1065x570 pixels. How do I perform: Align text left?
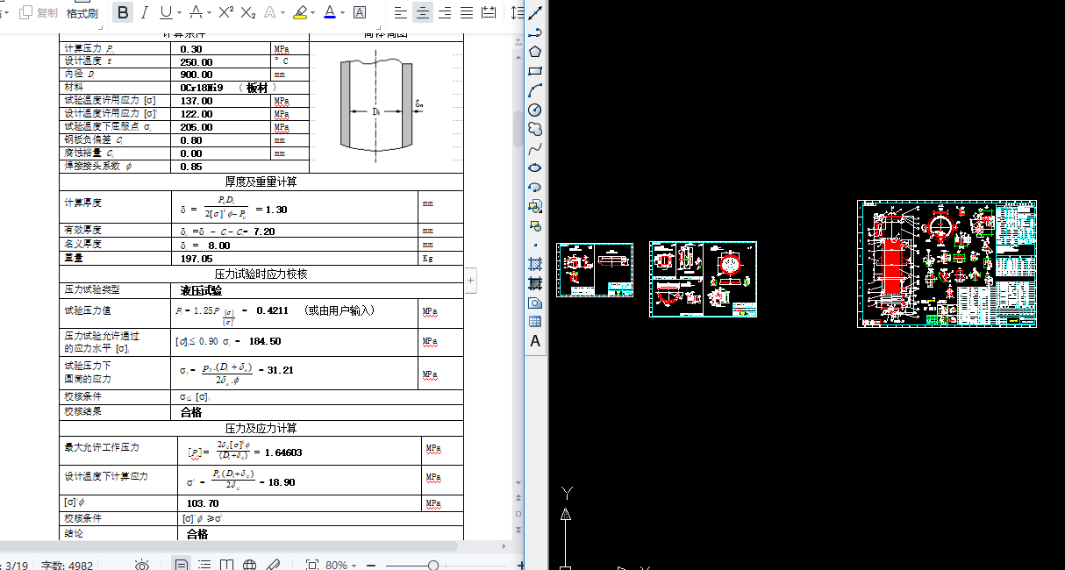401,12
